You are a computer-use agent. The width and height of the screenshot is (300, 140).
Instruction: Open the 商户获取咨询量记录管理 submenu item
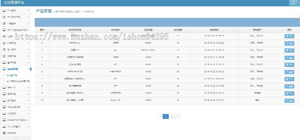tap(18, 81)
